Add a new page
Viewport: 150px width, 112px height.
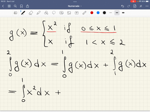coord(135,6)
